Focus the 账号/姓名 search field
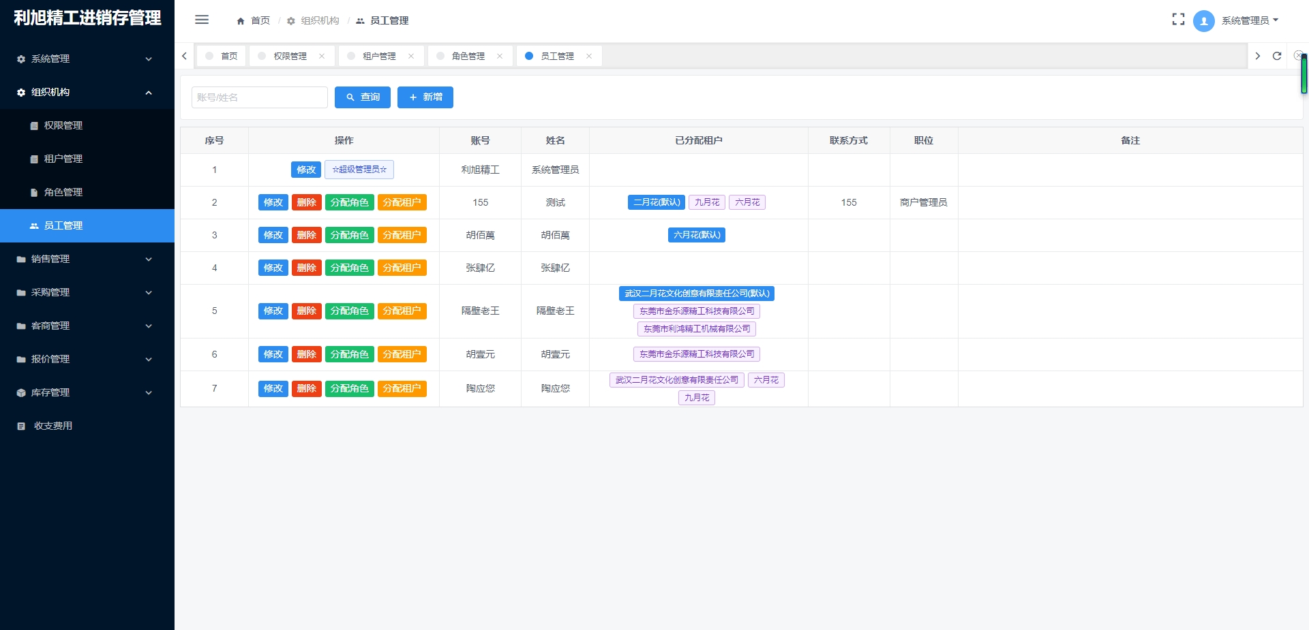The image size is (1309, 630). (260, 97)
